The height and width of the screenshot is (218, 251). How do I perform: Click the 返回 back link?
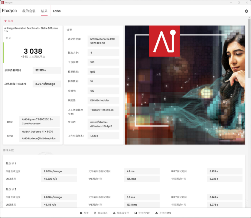pyautogui.click(x=11, y=21)
